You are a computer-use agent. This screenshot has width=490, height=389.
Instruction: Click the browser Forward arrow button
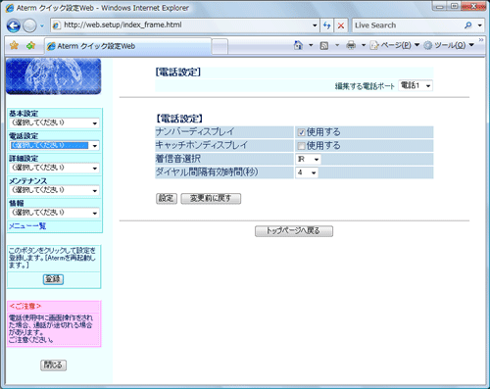click(29, 25)
